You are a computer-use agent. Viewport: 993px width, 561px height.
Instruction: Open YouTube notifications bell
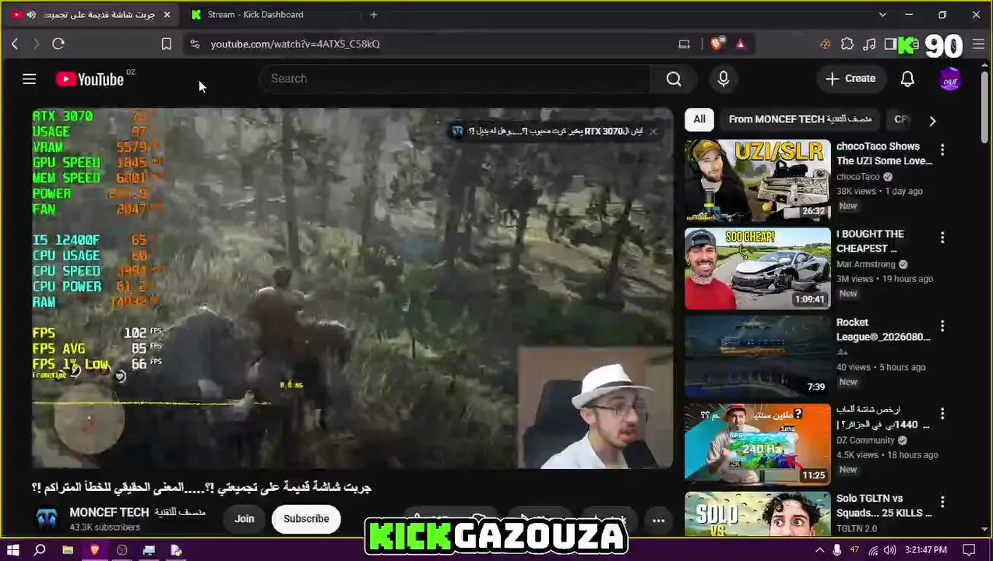pyautogui.click(x=907, y=79)
